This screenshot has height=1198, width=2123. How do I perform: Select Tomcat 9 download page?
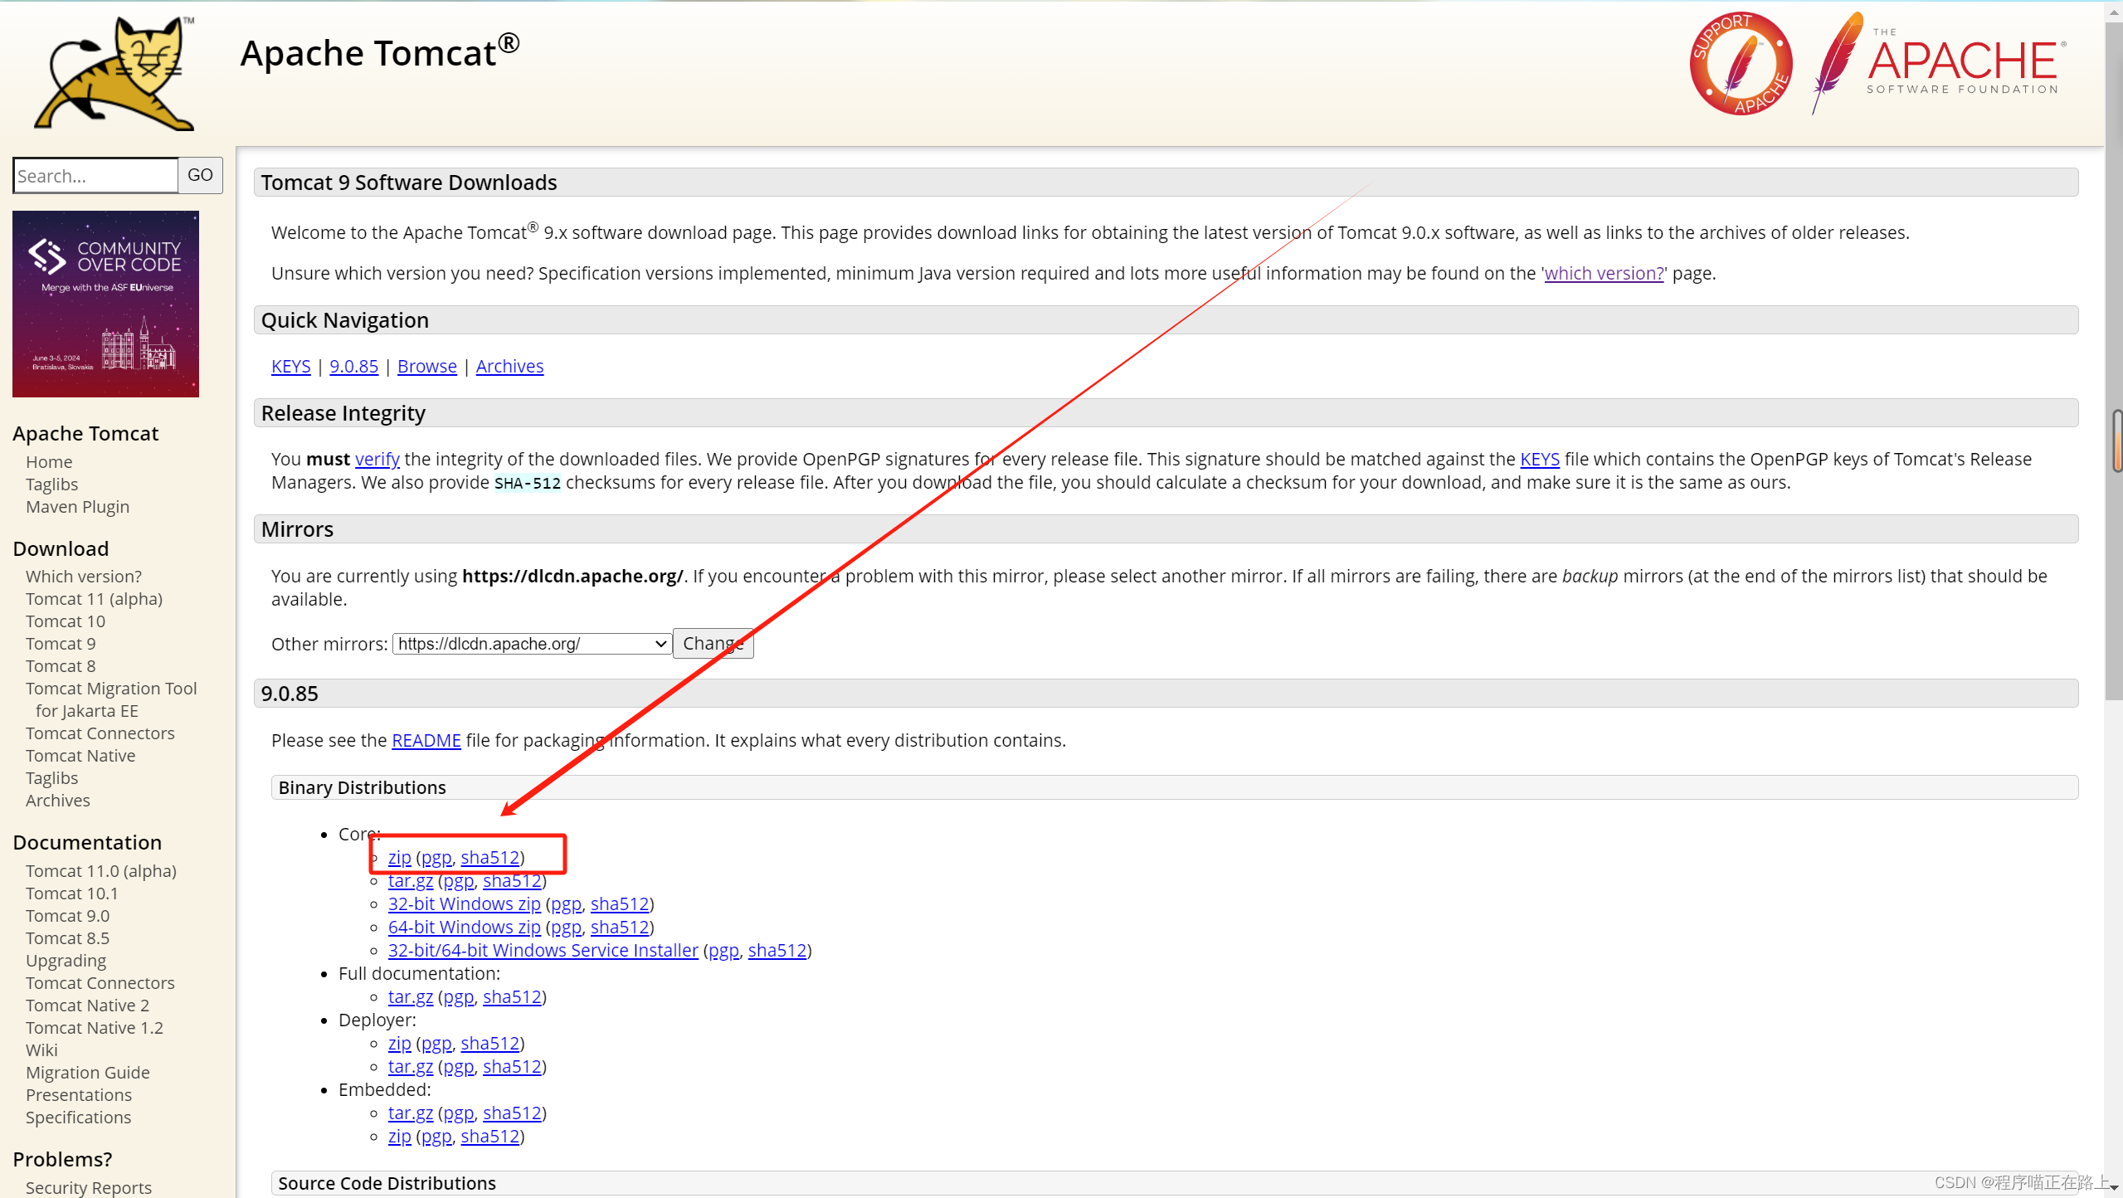(61, 644)
